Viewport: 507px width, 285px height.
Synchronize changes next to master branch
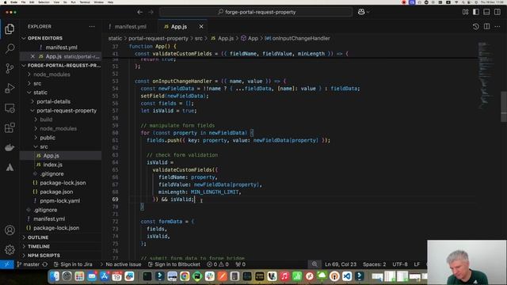coord(45,264)
